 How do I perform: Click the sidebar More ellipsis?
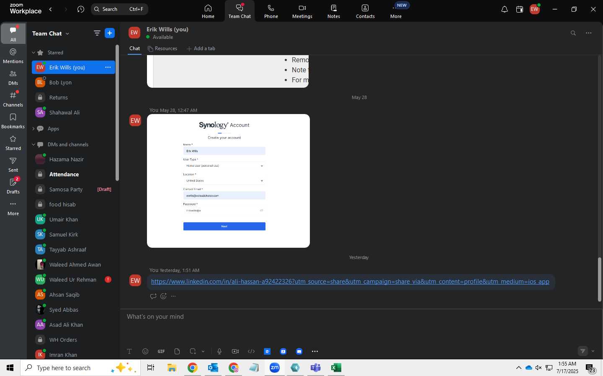(x=13, y=208)
